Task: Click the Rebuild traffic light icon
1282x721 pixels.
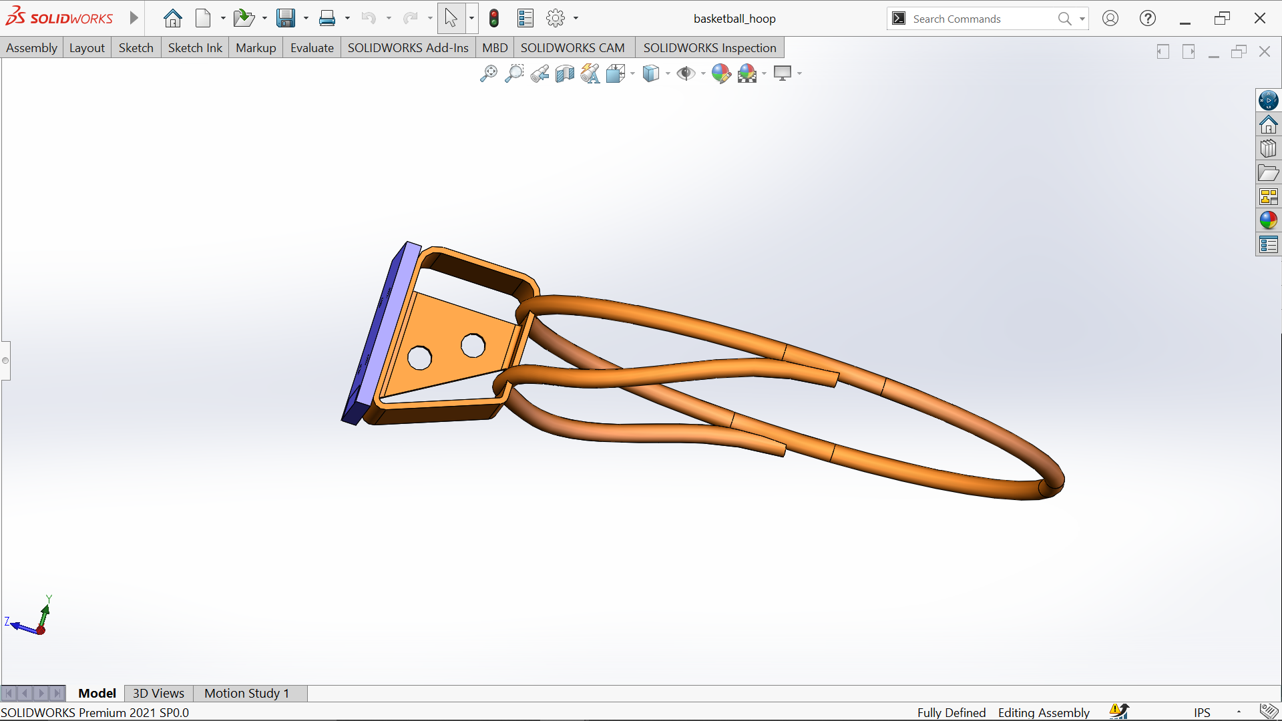Action: coord(494,19)
